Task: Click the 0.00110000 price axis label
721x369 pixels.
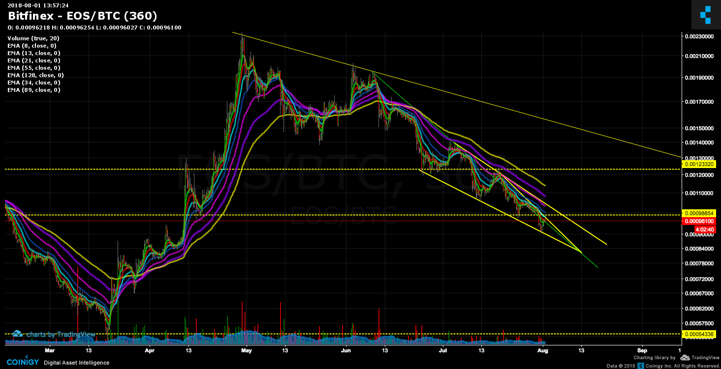Action: [699, 194]
